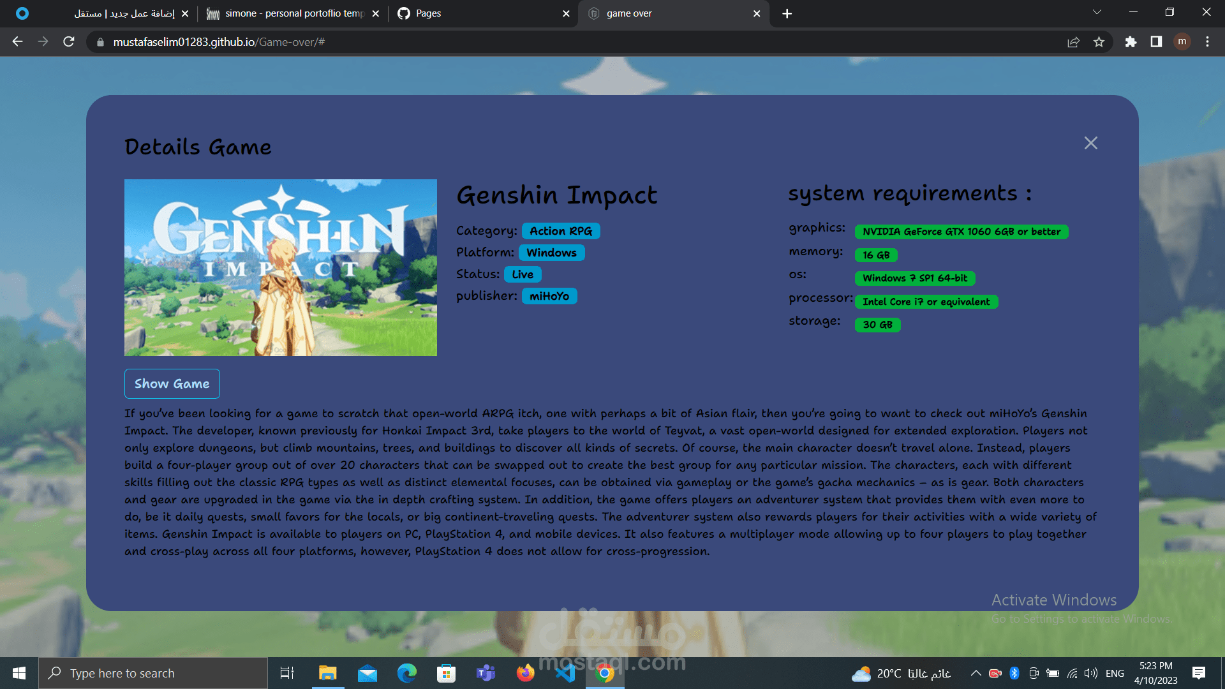Open the browser extensions puzzle icon
This screenshot has width=1225, height=689.
pos(1131,42)
